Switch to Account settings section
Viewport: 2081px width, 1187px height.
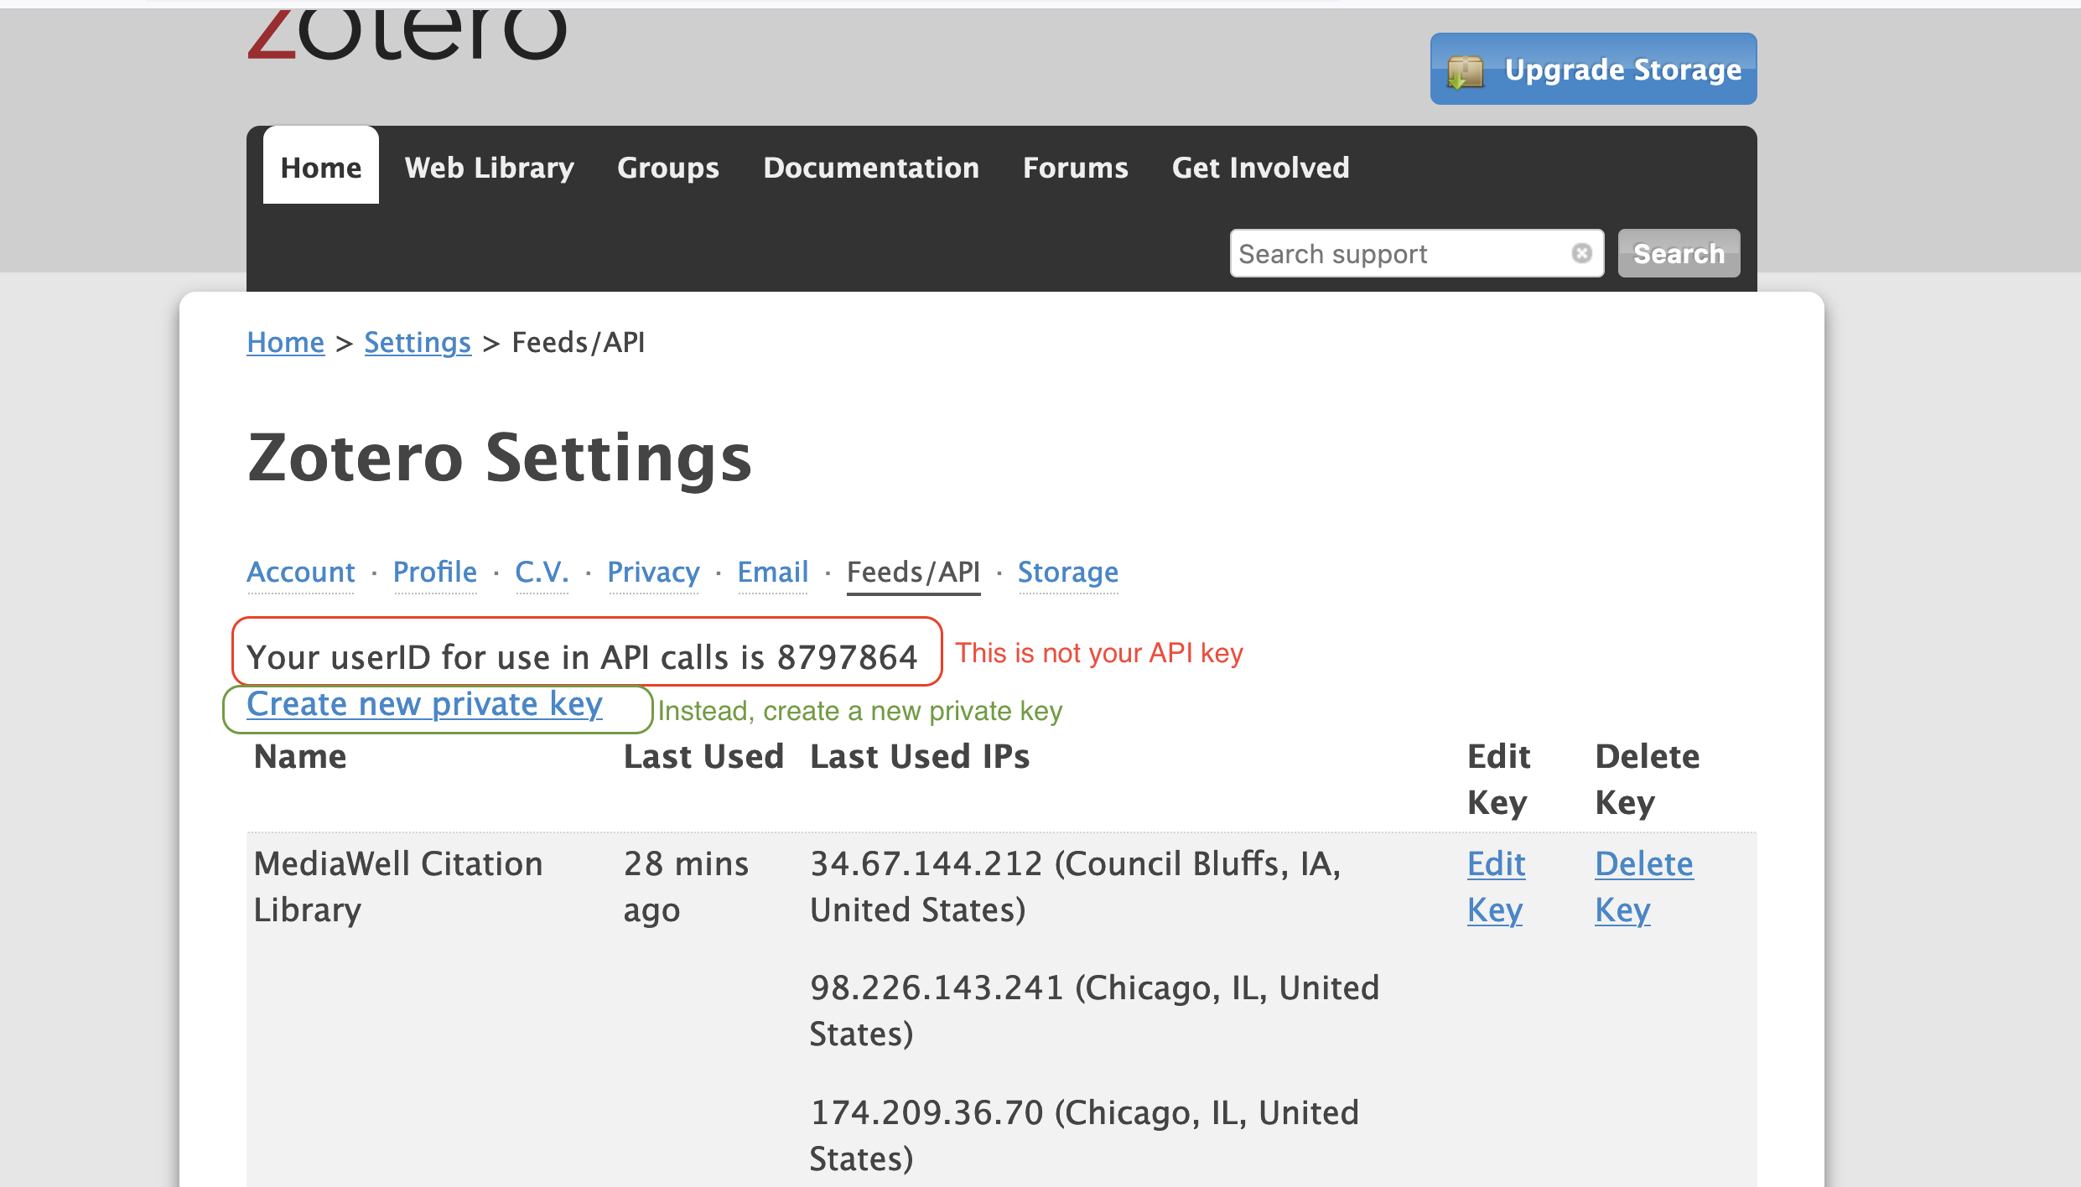pos(300,572)
